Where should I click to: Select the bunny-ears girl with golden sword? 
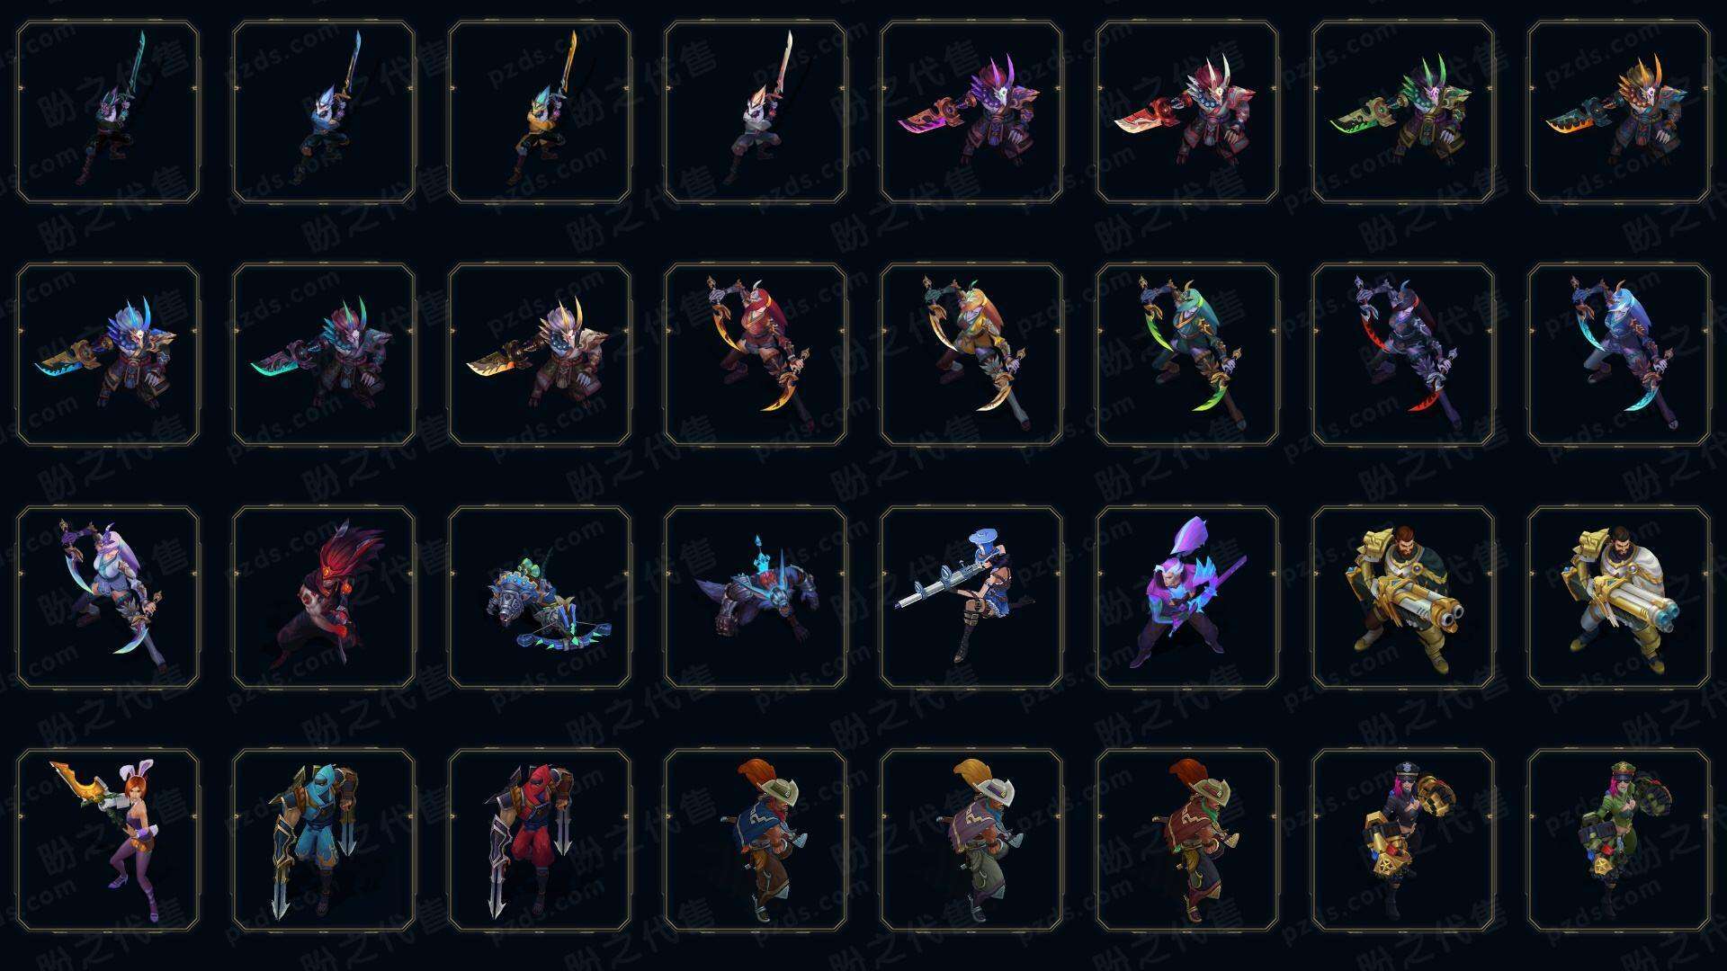point(108,840)
